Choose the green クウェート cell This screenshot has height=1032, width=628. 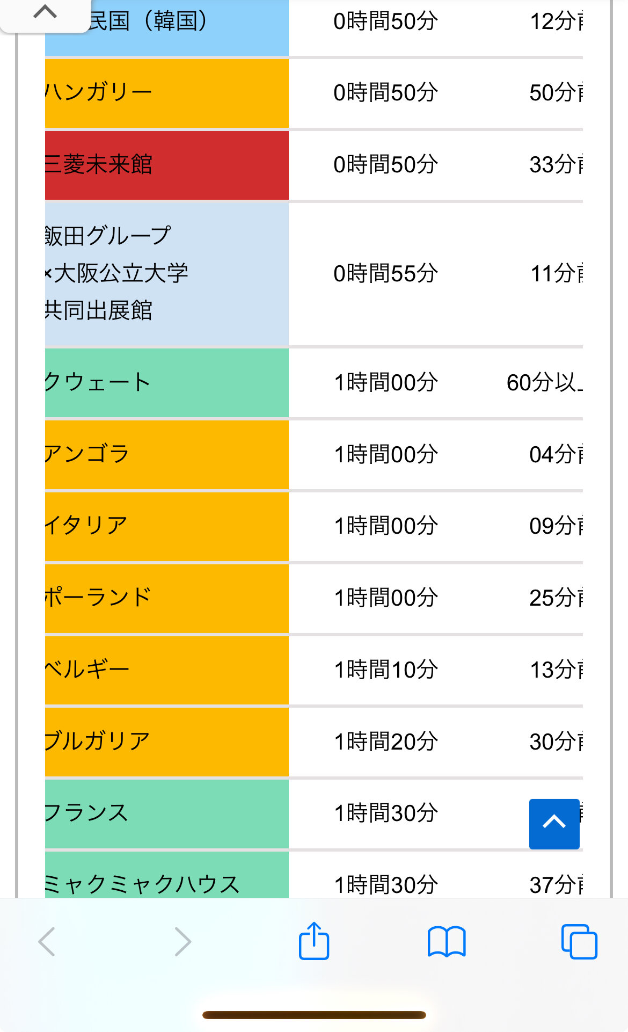point(166,382)
